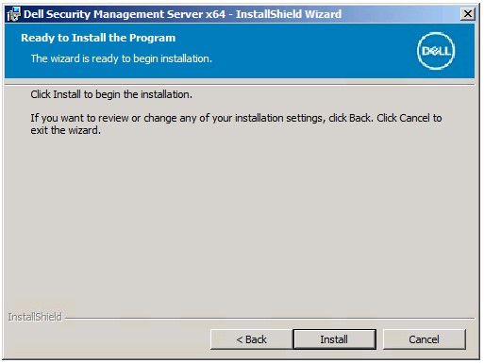484x363 pixels.
Task: Abort setup with the Cancel button
Action: pos(424,339)
